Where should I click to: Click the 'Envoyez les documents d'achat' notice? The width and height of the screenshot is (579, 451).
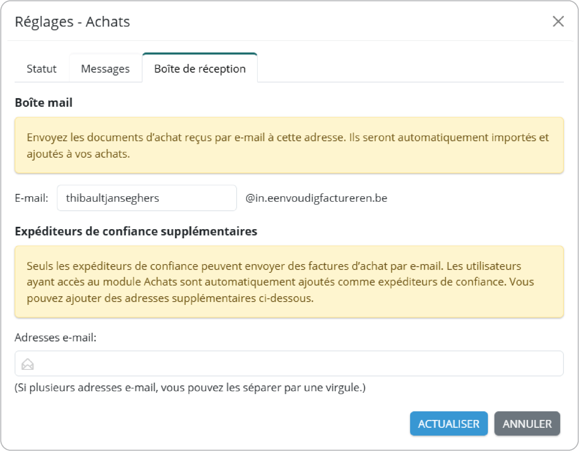288,137
